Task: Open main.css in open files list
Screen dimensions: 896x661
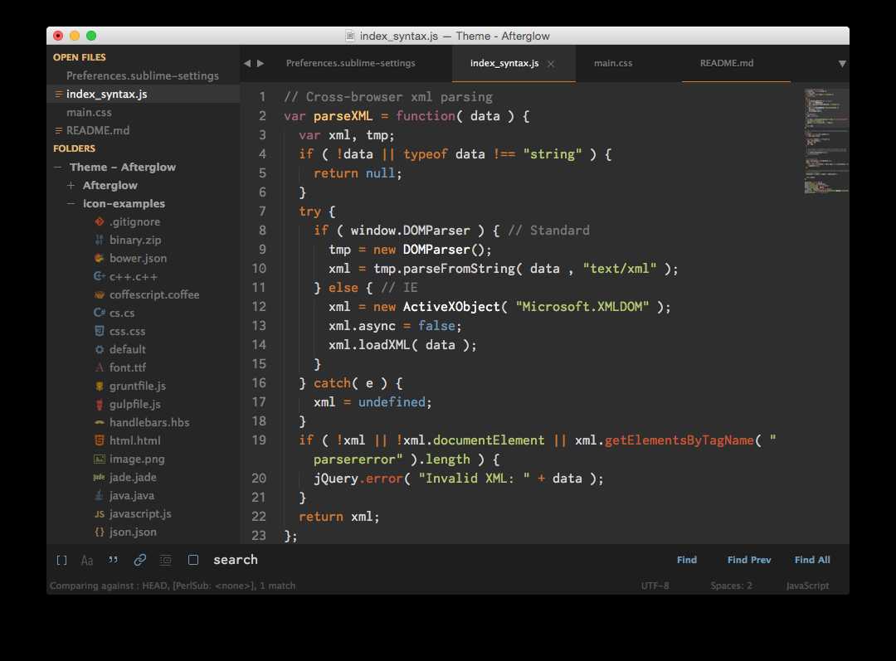Action: [x=144, y=113]
